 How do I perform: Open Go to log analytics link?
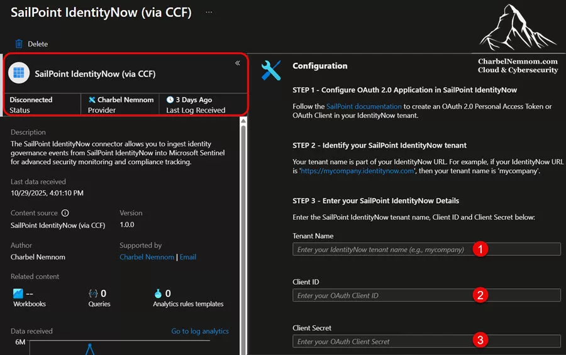(200, 331)
